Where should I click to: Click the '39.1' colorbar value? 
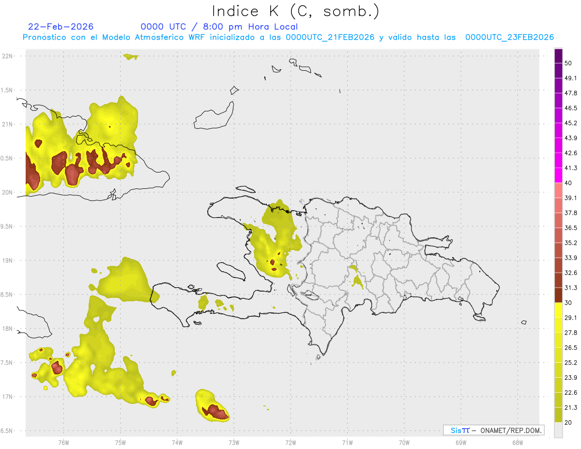[571, 198]
